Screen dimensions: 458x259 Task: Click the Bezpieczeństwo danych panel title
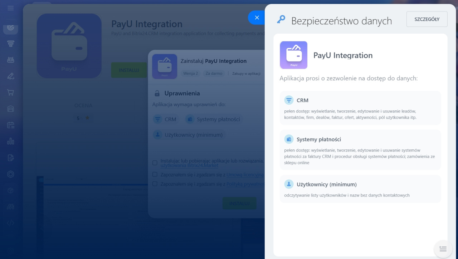(342, 21)
